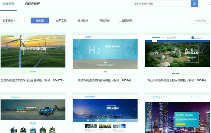Viewport: 211px width, 133px height.
Task: Choose the 智能科技 category
Action: (105, 21)
